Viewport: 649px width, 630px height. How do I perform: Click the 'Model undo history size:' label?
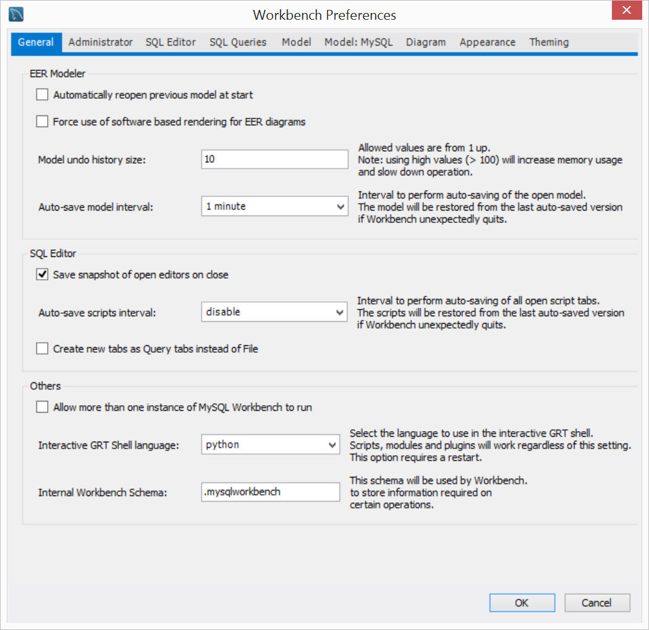click(x=92, y=160)
